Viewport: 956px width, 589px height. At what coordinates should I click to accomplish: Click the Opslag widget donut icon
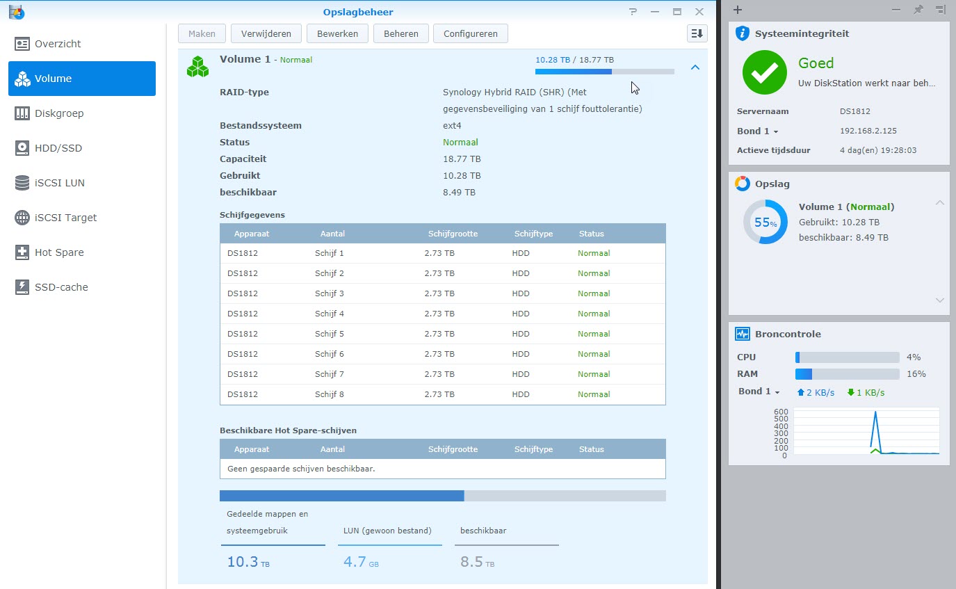point(743,184)
